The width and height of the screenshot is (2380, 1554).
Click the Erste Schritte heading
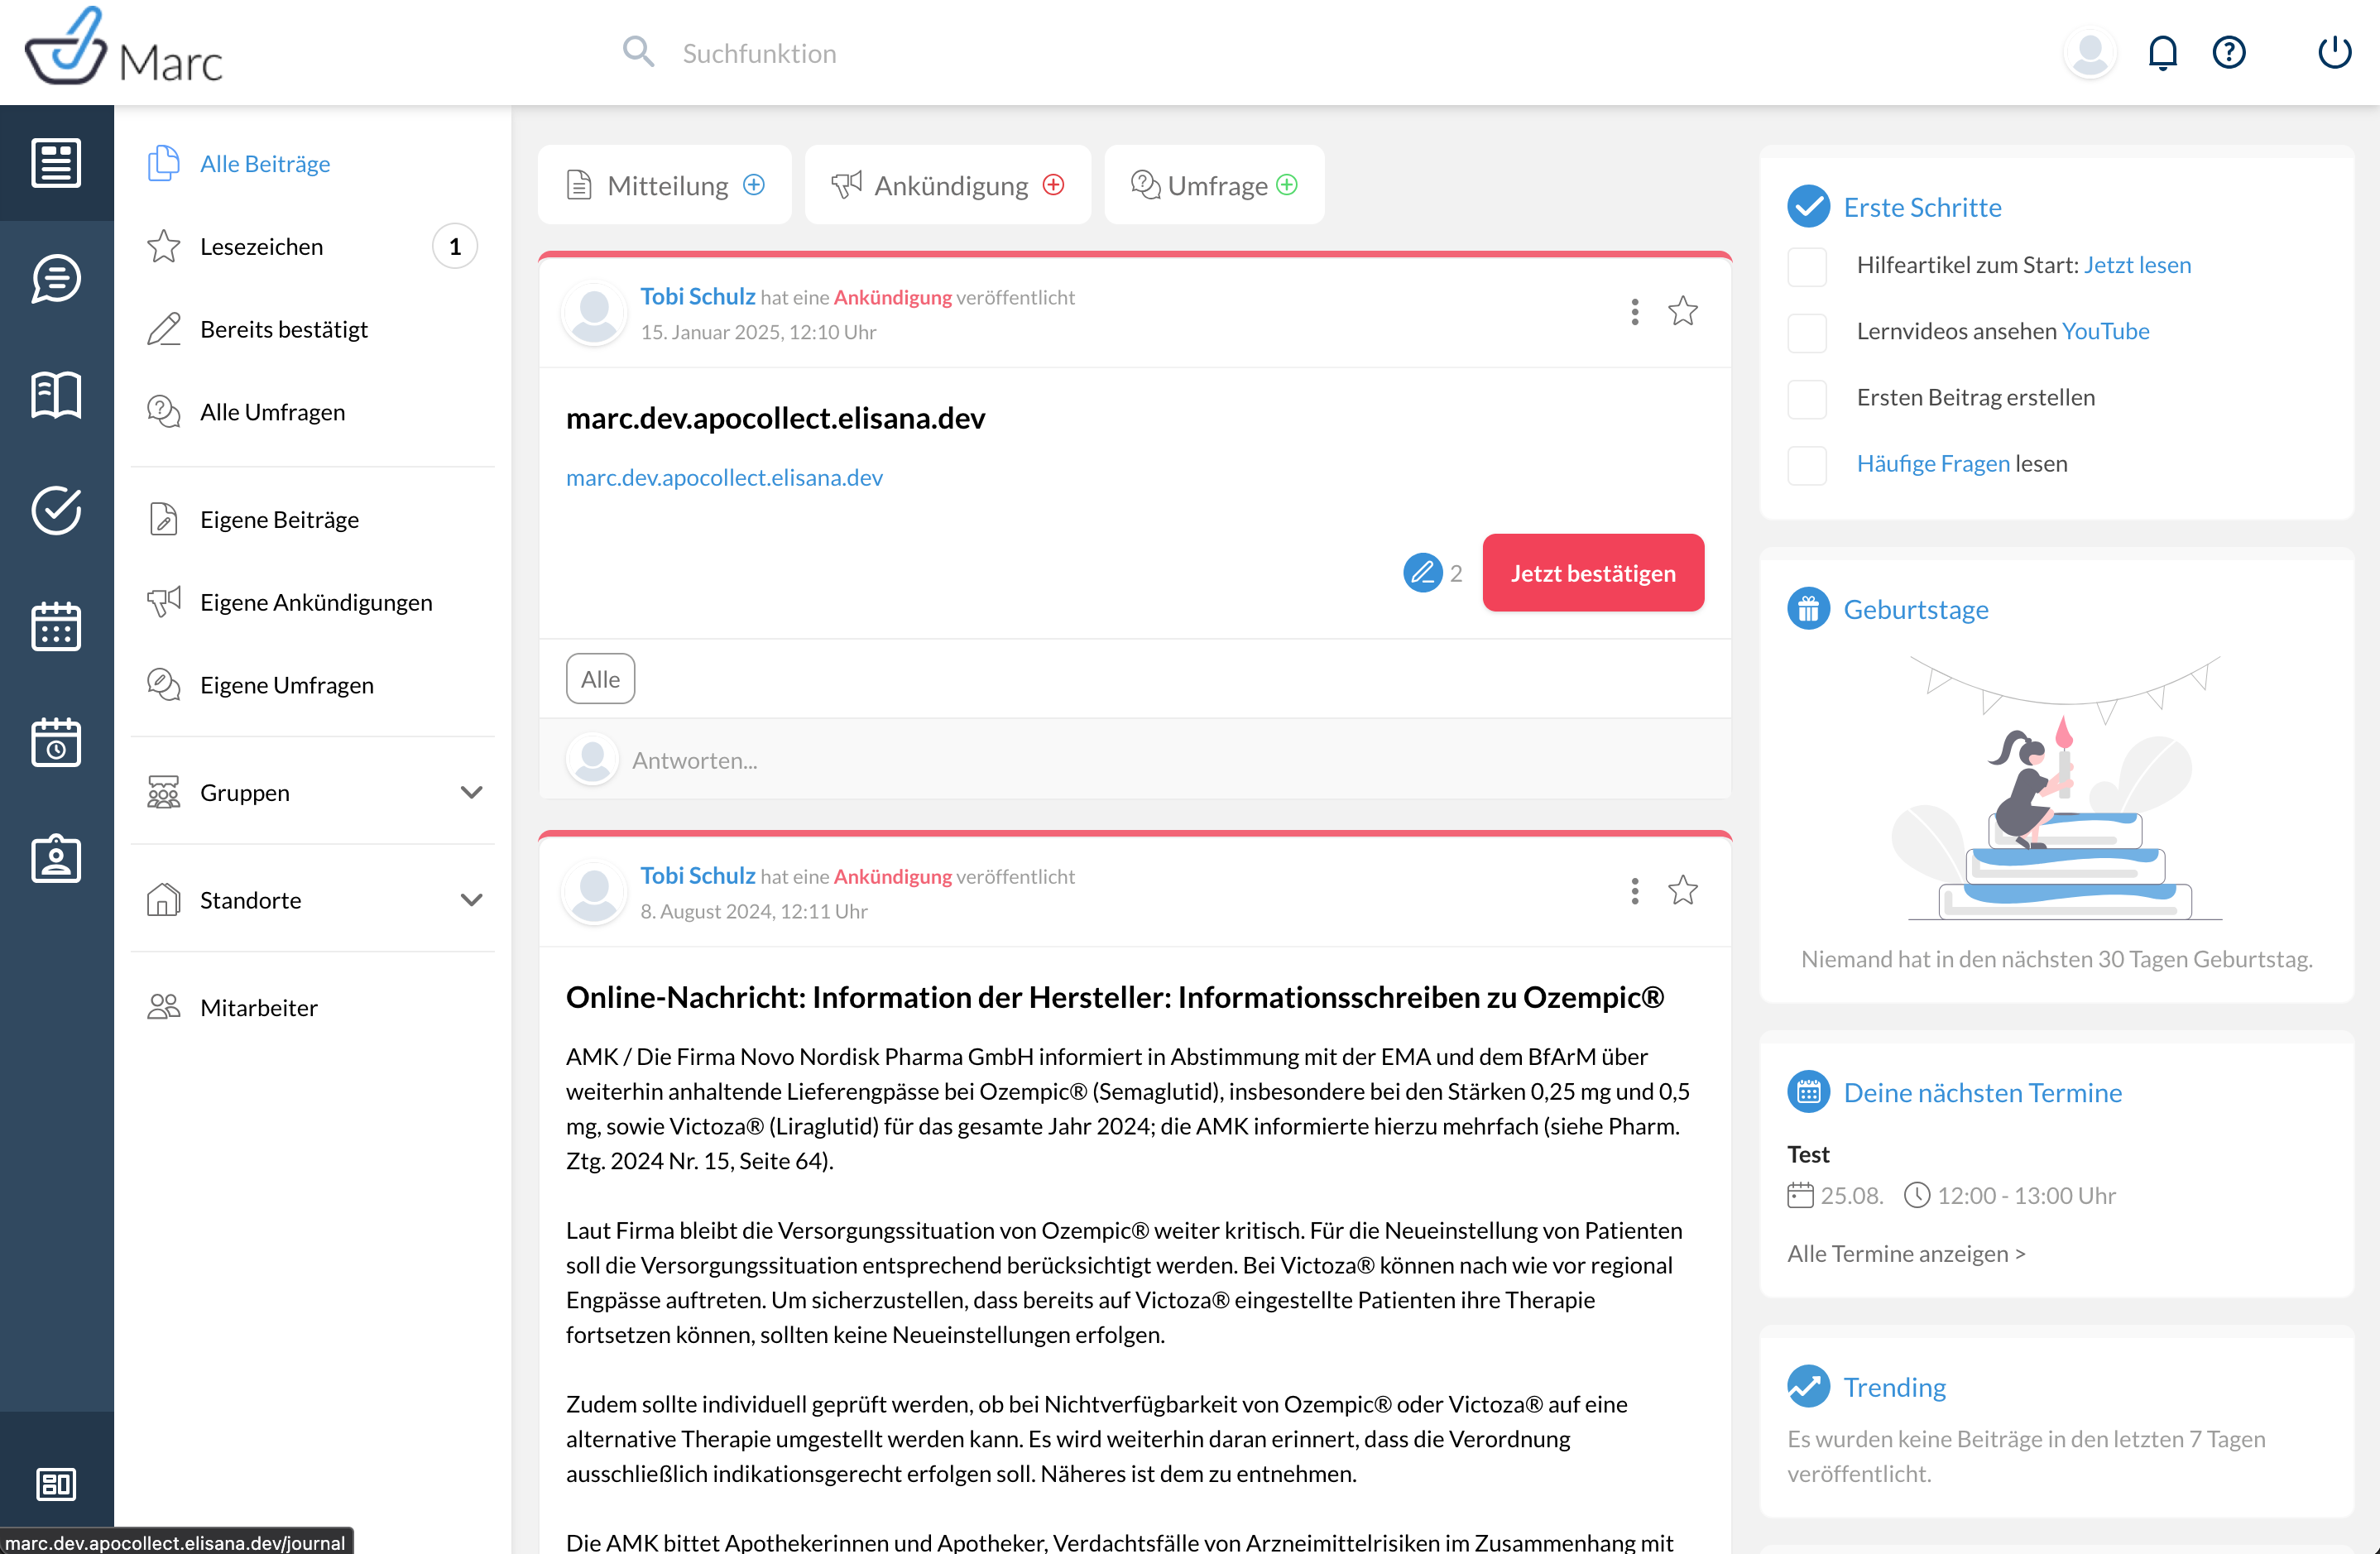(1922, 207)
